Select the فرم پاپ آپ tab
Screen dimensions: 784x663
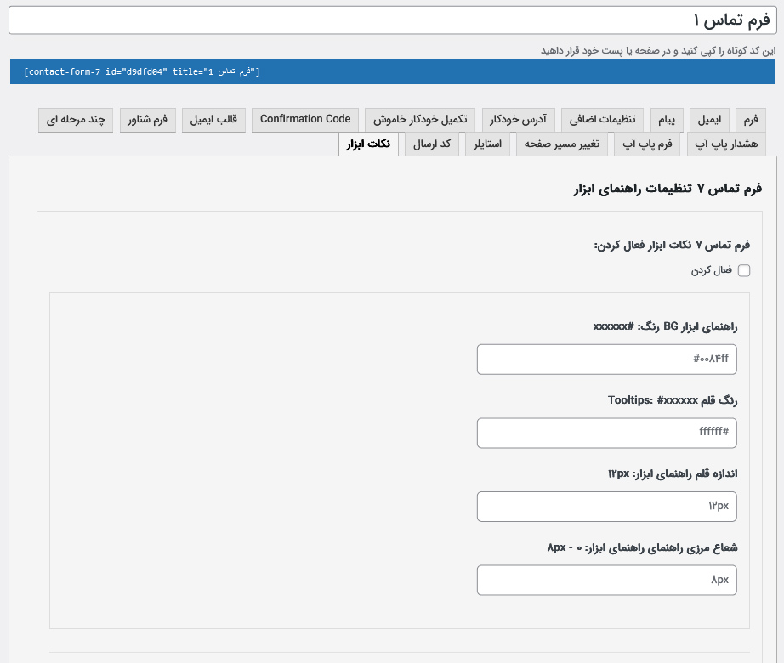tap(647, 144)
